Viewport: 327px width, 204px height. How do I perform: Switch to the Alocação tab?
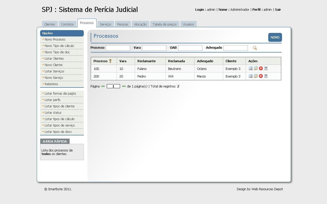tap(140, 24)
